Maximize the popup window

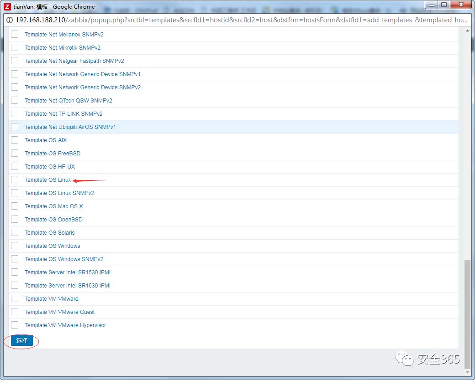tap(444, 5)
